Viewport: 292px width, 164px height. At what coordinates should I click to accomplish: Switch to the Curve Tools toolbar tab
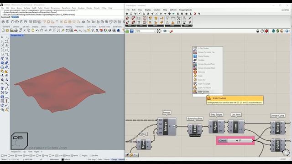pyautogui.click(x=91, y=26)
